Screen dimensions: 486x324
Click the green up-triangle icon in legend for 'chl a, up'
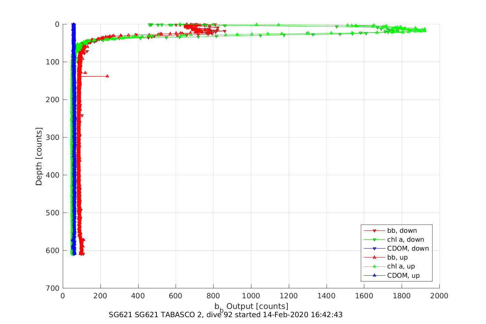[375, 266]
